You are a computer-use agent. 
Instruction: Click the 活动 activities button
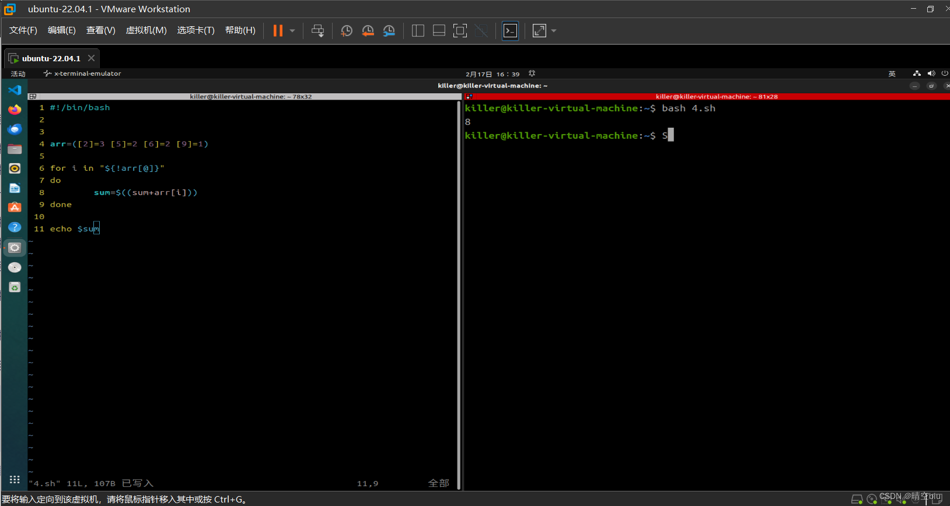click(18, 74)
